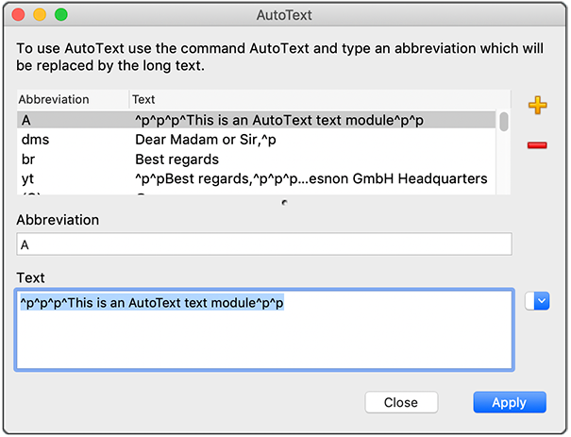The image size is (571, 437).
Task: Select the 'dms' abbreviation row
Action: pyautogui.click(x=255, y=140)
